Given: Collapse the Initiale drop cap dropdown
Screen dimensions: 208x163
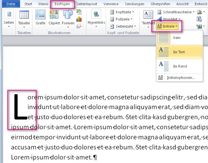Looking at the screenshot, I should pyautogui.click(x=167, y=26).
